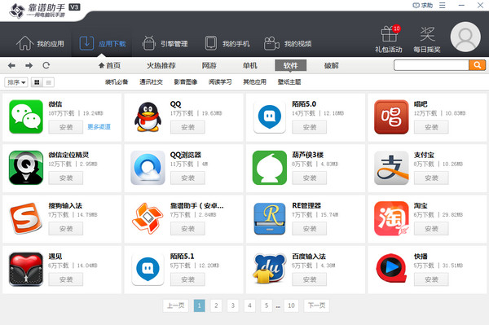Image resolution: width=489 pixels, height=325 pixels.
Task: Go to previous page 上一页
Action: pyautogui.click(x=176, y=305)
